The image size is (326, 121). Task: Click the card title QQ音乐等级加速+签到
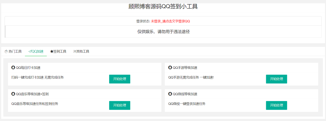click(32, 94)
